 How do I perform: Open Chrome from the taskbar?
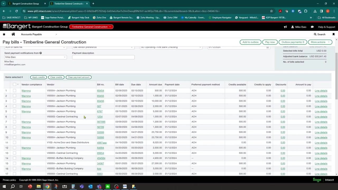click(x=47, y=187)
